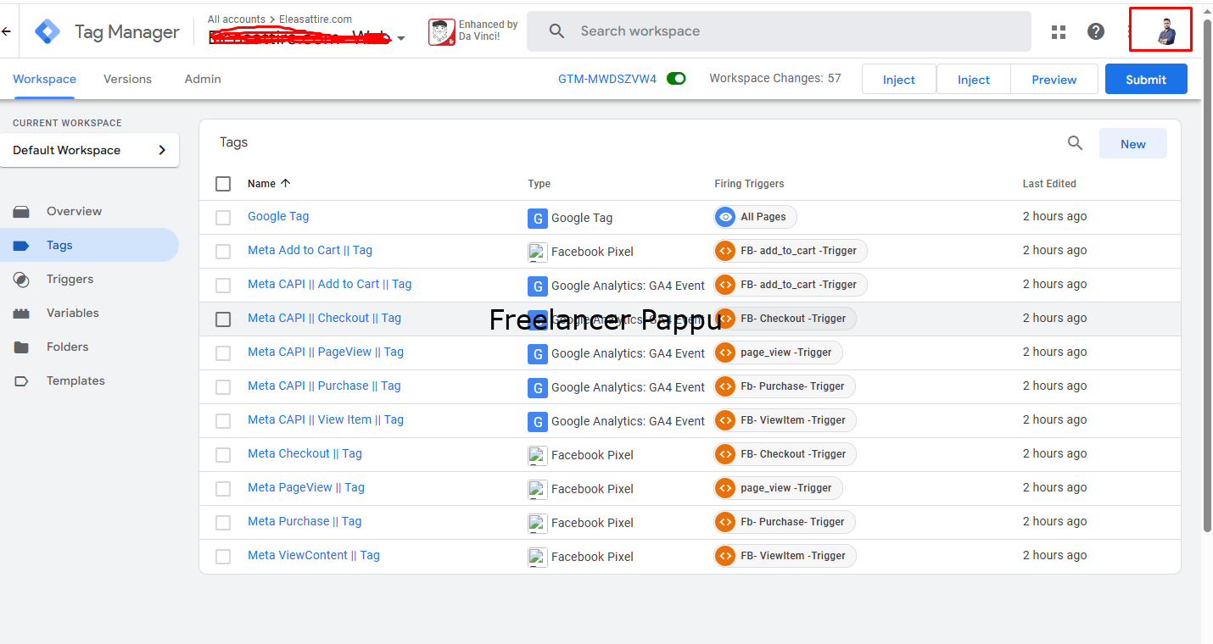Click Facebook Pixel icon in Meta PageView row
This screenshot has height=644, width=1213.
(537, 489)
